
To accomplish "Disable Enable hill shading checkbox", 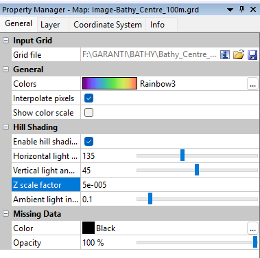I will tap(88, 142).
